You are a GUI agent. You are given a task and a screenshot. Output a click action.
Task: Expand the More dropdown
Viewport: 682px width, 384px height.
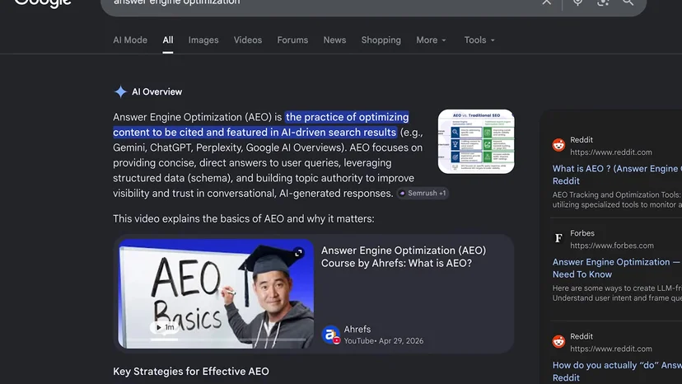(x=431, y=40)
